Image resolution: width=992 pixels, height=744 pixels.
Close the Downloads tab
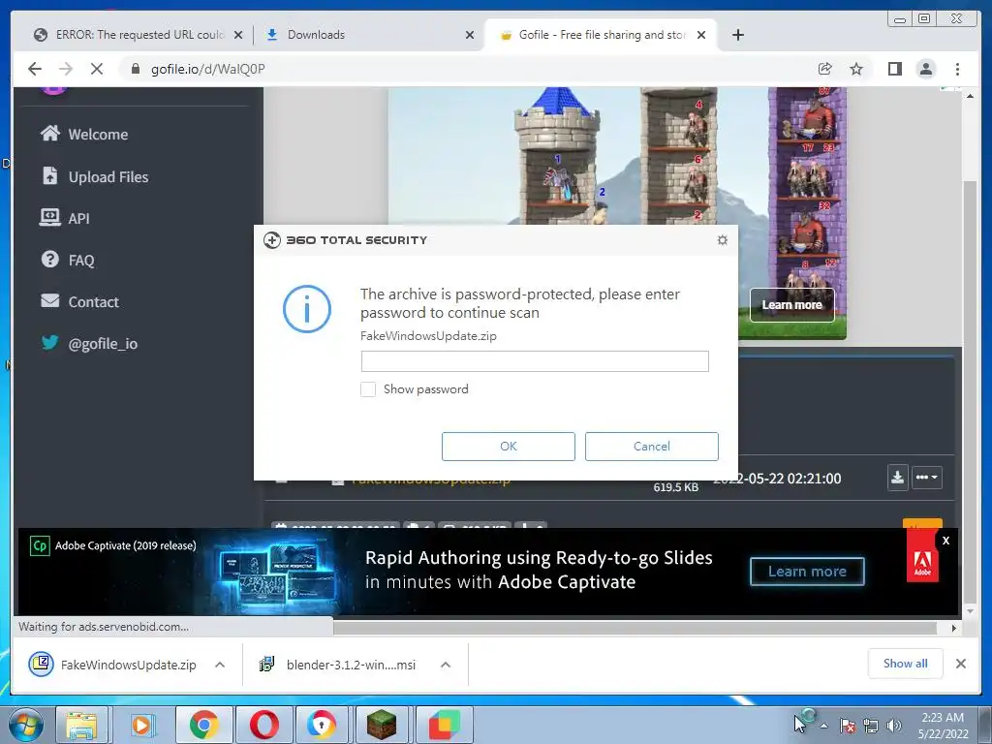[x=470, y=35]
